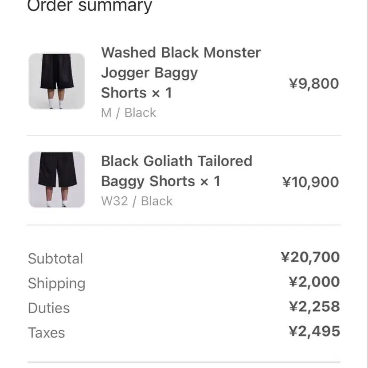The image size is (368, 368).
Task: Select the M / Black variant text
Action: (x=129, y=113)
